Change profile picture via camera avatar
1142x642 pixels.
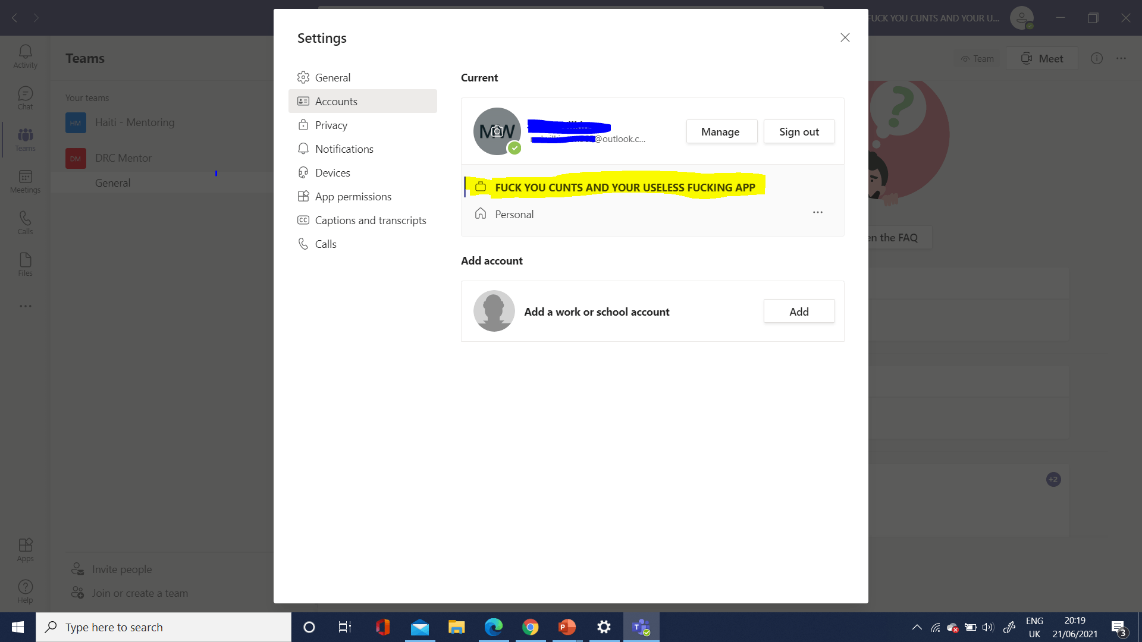[x=497, y=131]
